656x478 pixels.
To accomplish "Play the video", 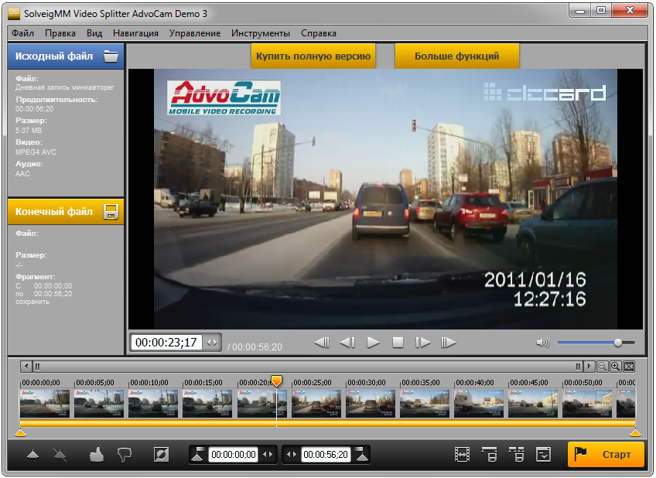I will coord(373,343).
